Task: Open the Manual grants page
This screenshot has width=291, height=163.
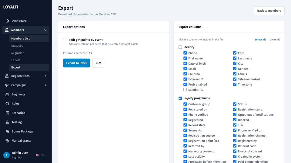Action: (26, 140)
